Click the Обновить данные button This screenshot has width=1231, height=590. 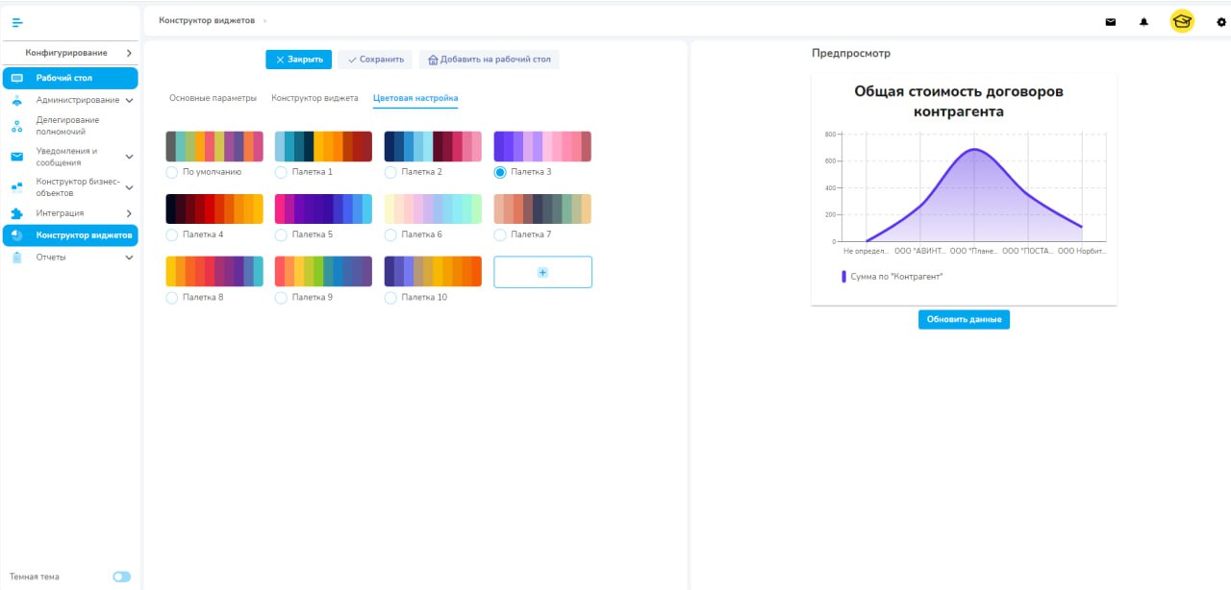(x=964, y=319)
